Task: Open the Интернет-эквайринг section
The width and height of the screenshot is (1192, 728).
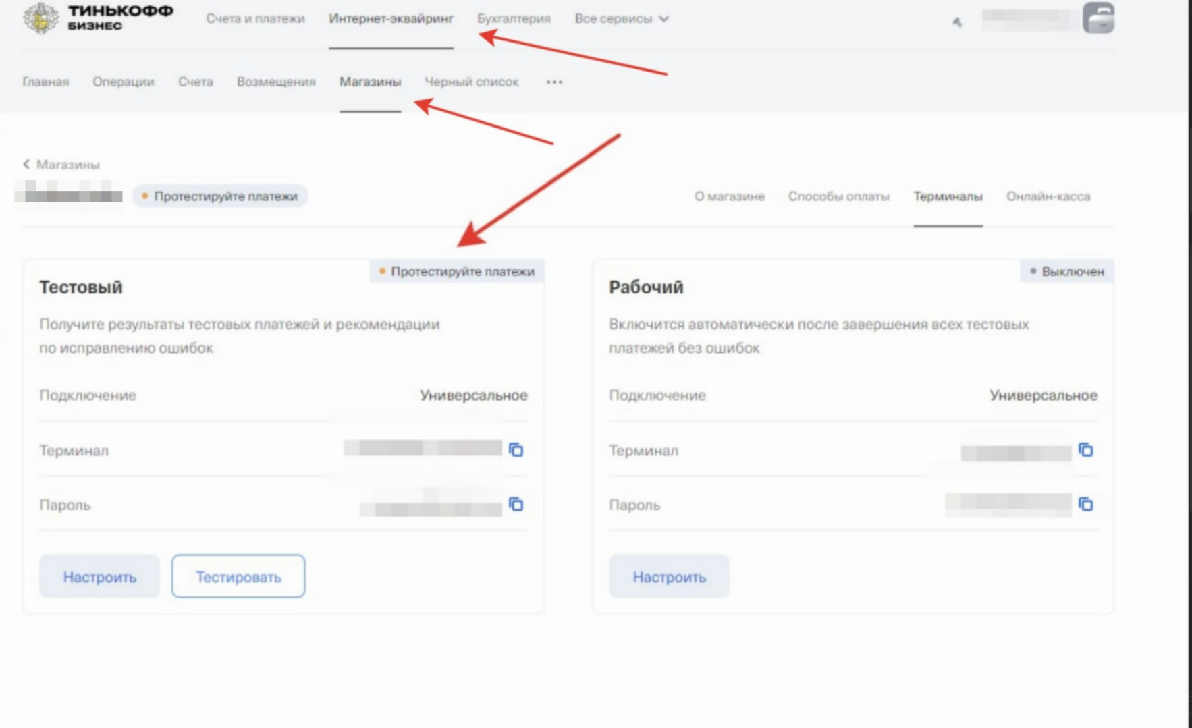Action: (x=391, y=19)
